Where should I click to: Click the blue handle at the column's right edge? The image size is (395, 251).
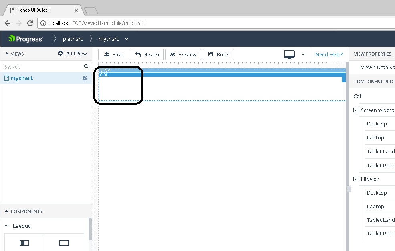click(344, 80)
